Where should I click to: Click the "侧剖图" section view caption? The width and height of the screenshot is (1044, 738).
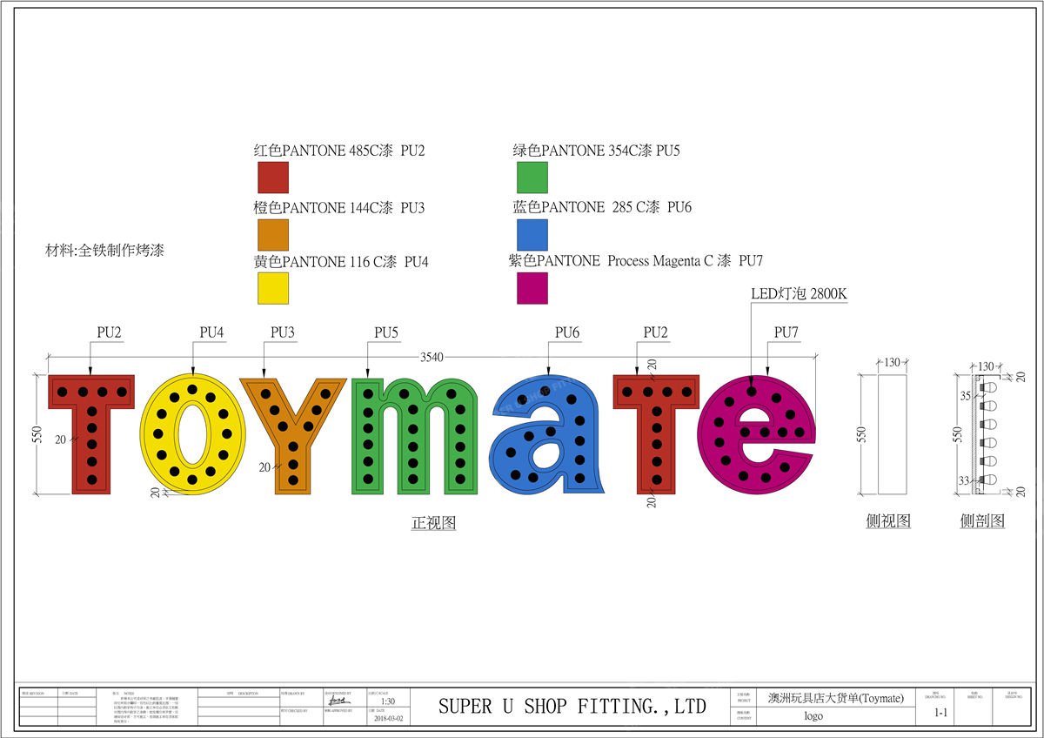(x=982, y=521)
